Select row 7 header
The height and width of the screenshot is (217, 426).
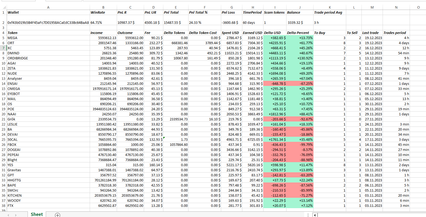[x=3, y=48]
